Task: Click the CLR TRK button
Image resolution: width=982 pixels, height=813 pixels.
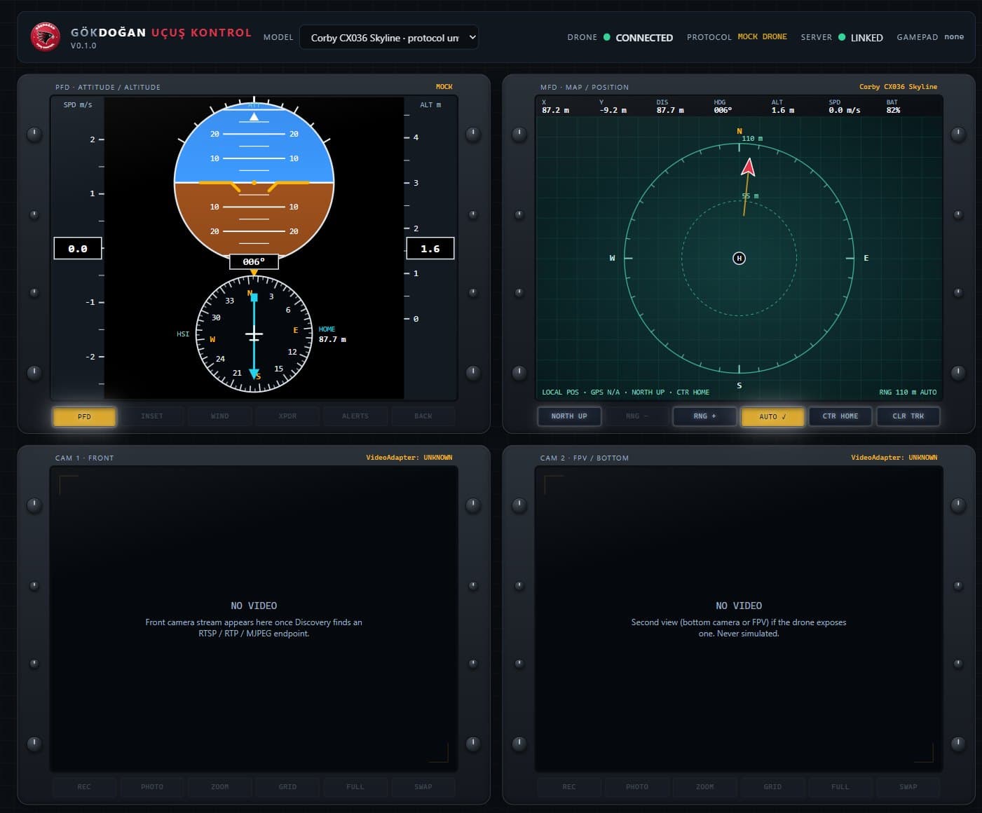Action: (908, 416)
